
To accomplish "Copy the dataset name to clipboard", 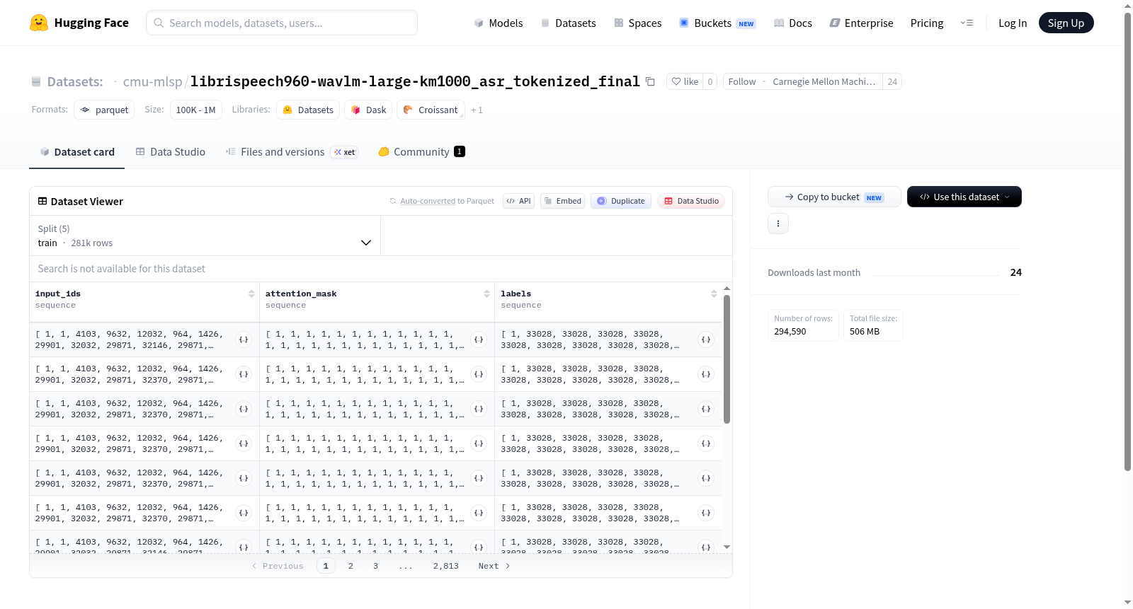I will 650,81.
